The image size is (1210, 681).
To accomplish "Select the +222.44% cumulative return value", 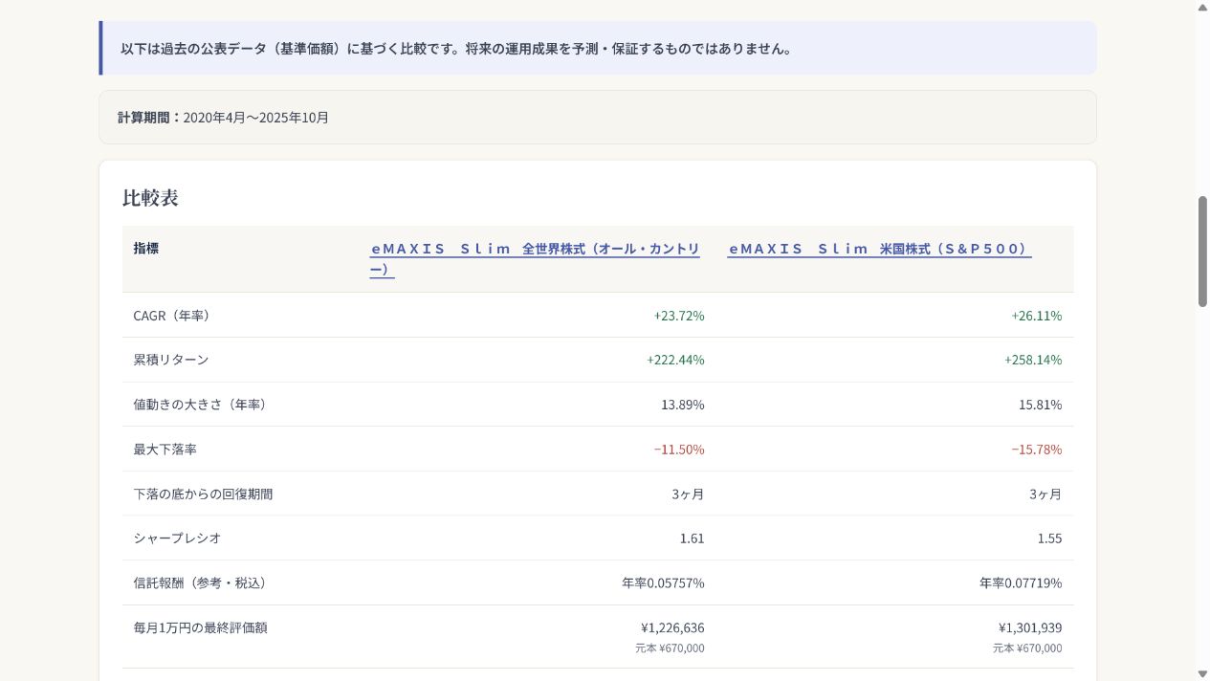I will [675, 360].
